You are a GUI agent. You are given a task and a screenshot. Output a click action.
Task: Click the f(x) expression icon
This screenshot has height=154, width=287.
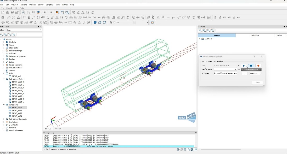pos(94,17)
